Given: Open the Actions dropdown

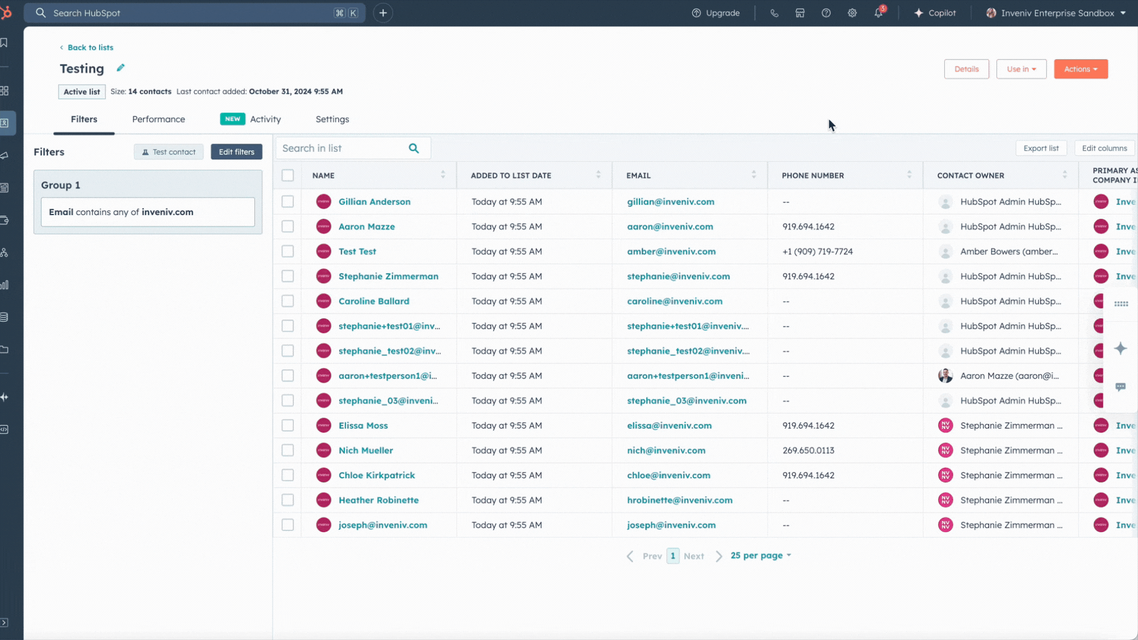Looking at the screenshot, I should [1081, 69].
